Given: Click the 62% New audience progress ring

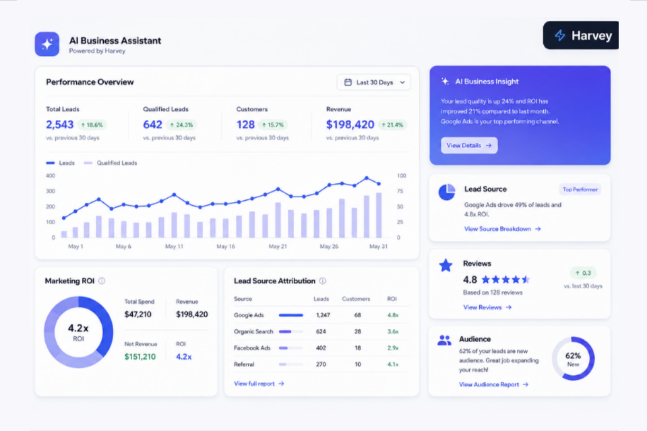Looking at the screenshot, I should [573, 358].
